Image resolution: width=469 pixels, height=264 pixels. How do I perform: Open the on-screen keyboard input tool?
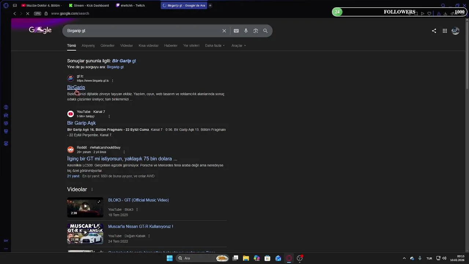pos(236,31)
